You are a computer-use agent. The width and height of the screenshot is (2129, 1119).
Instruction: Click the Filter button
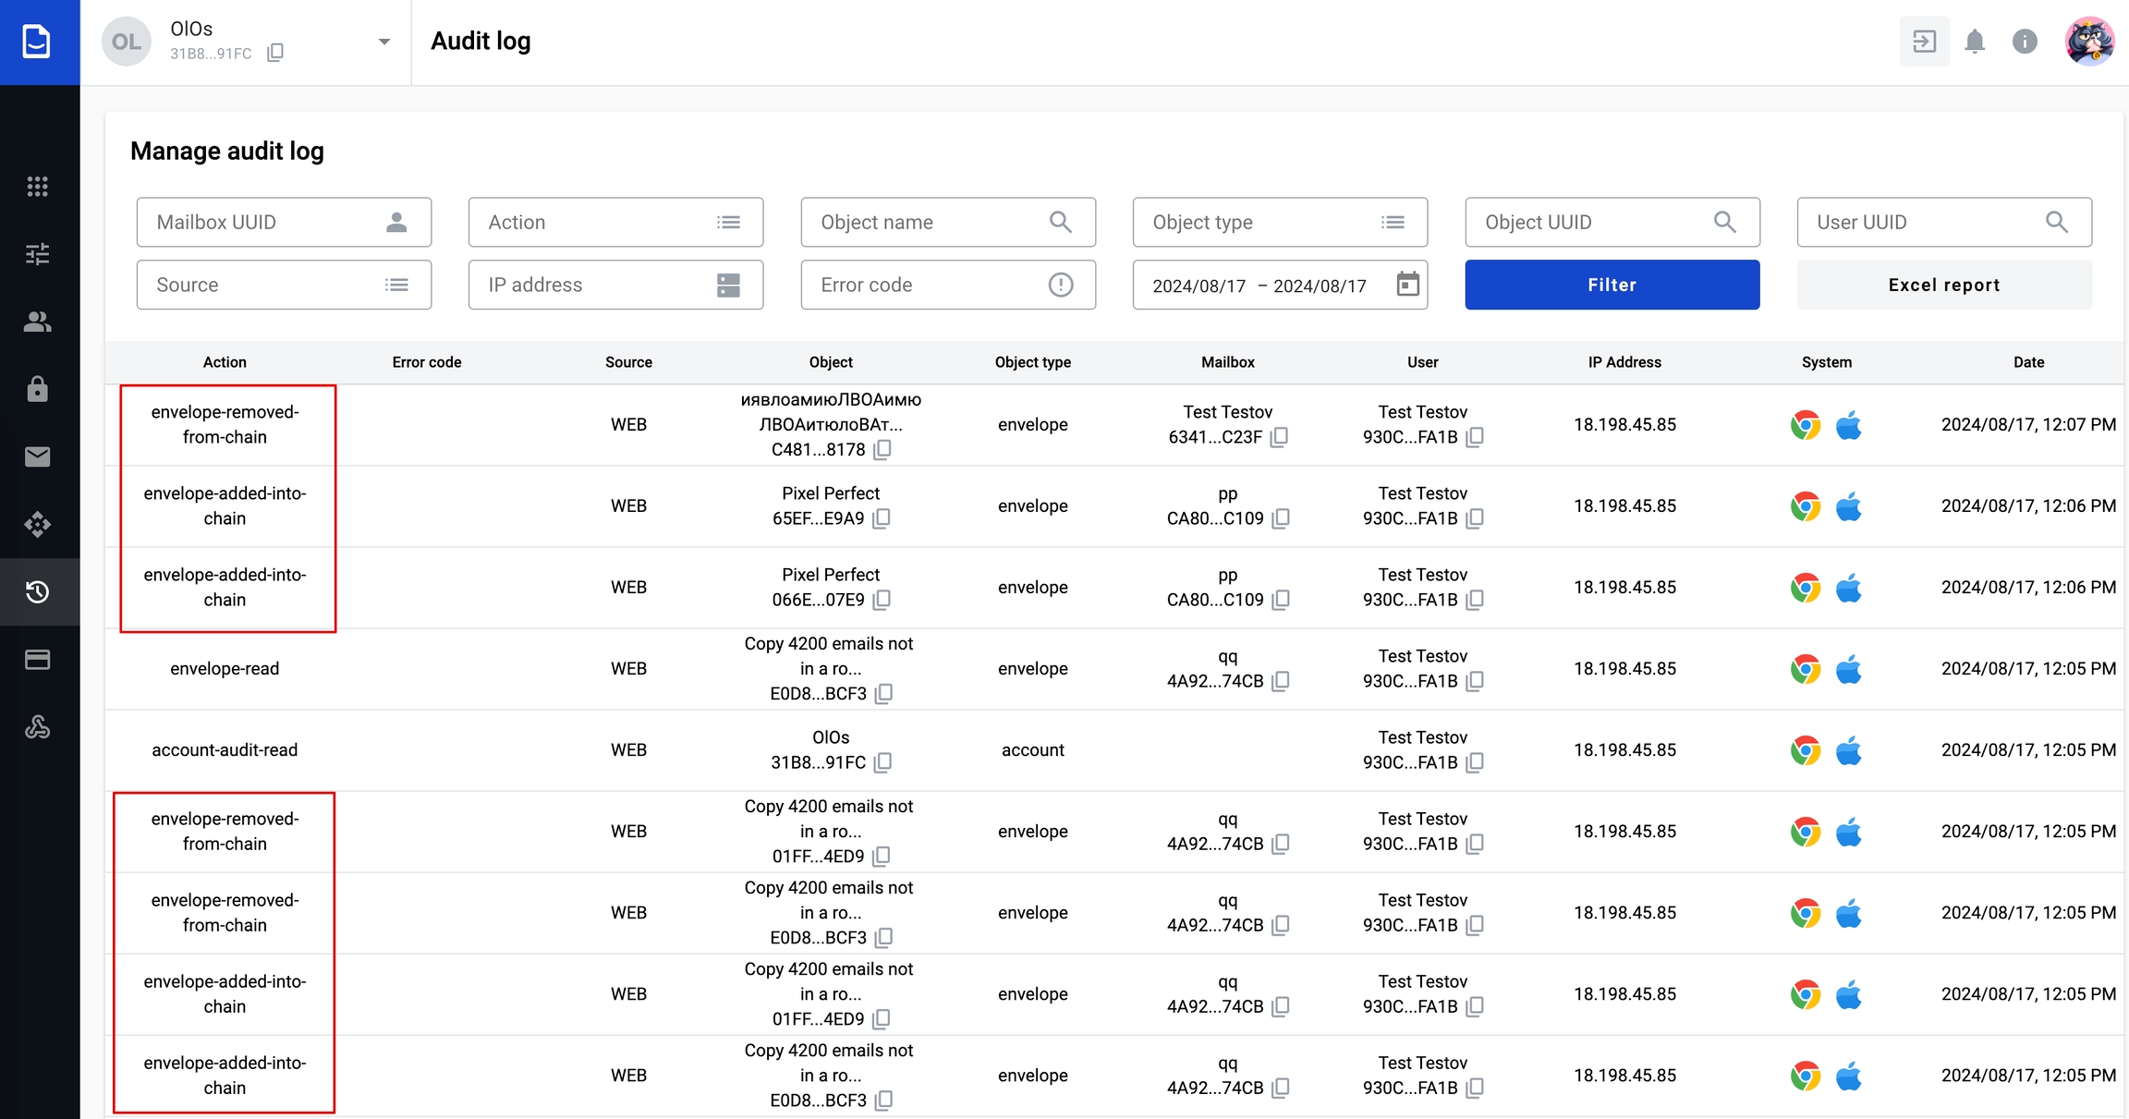1612,285
